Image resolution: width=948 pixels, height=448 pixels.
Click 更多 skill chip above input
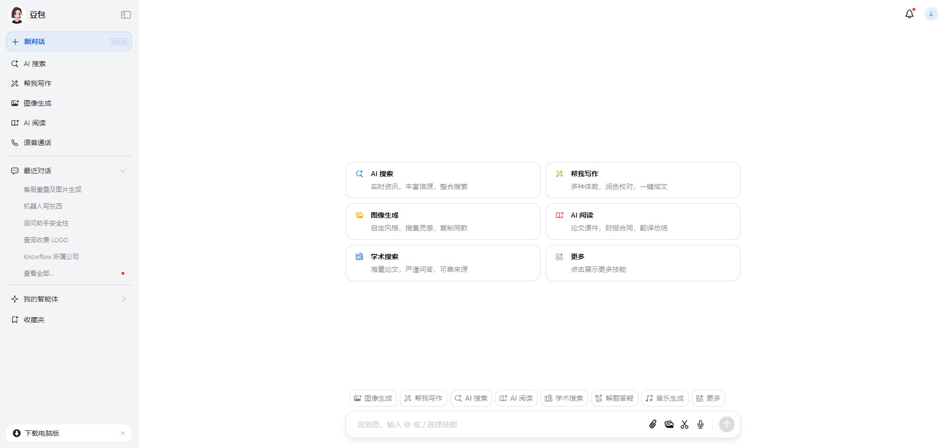point(709,398)
